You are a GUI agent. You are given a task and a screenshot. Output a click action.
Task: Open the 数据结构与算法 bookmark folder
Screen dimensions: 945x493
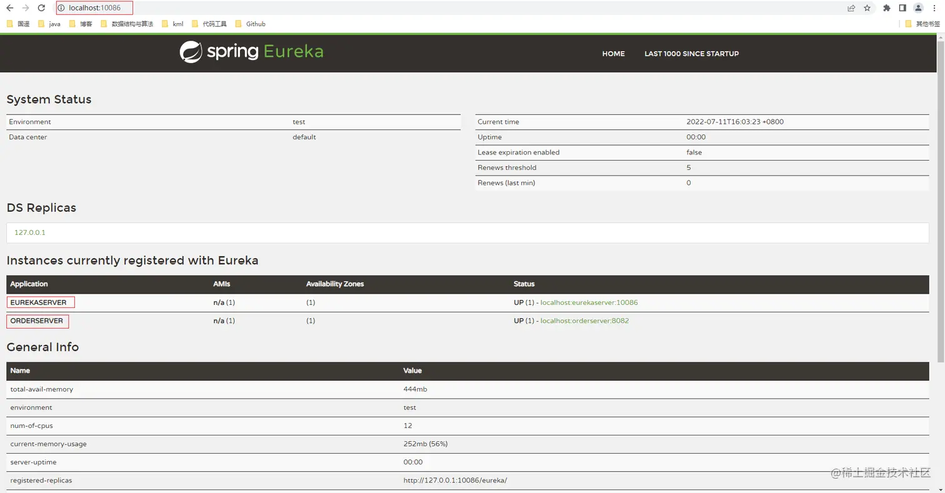pyautogui.click(x=127, y=24)
